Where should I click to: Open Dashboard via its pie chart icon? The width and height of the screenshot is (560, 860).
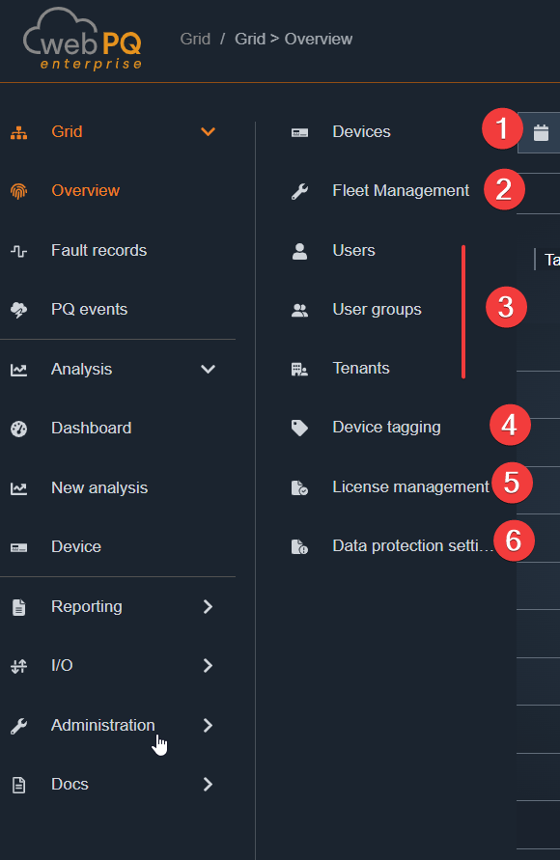(x=20, y=427)
